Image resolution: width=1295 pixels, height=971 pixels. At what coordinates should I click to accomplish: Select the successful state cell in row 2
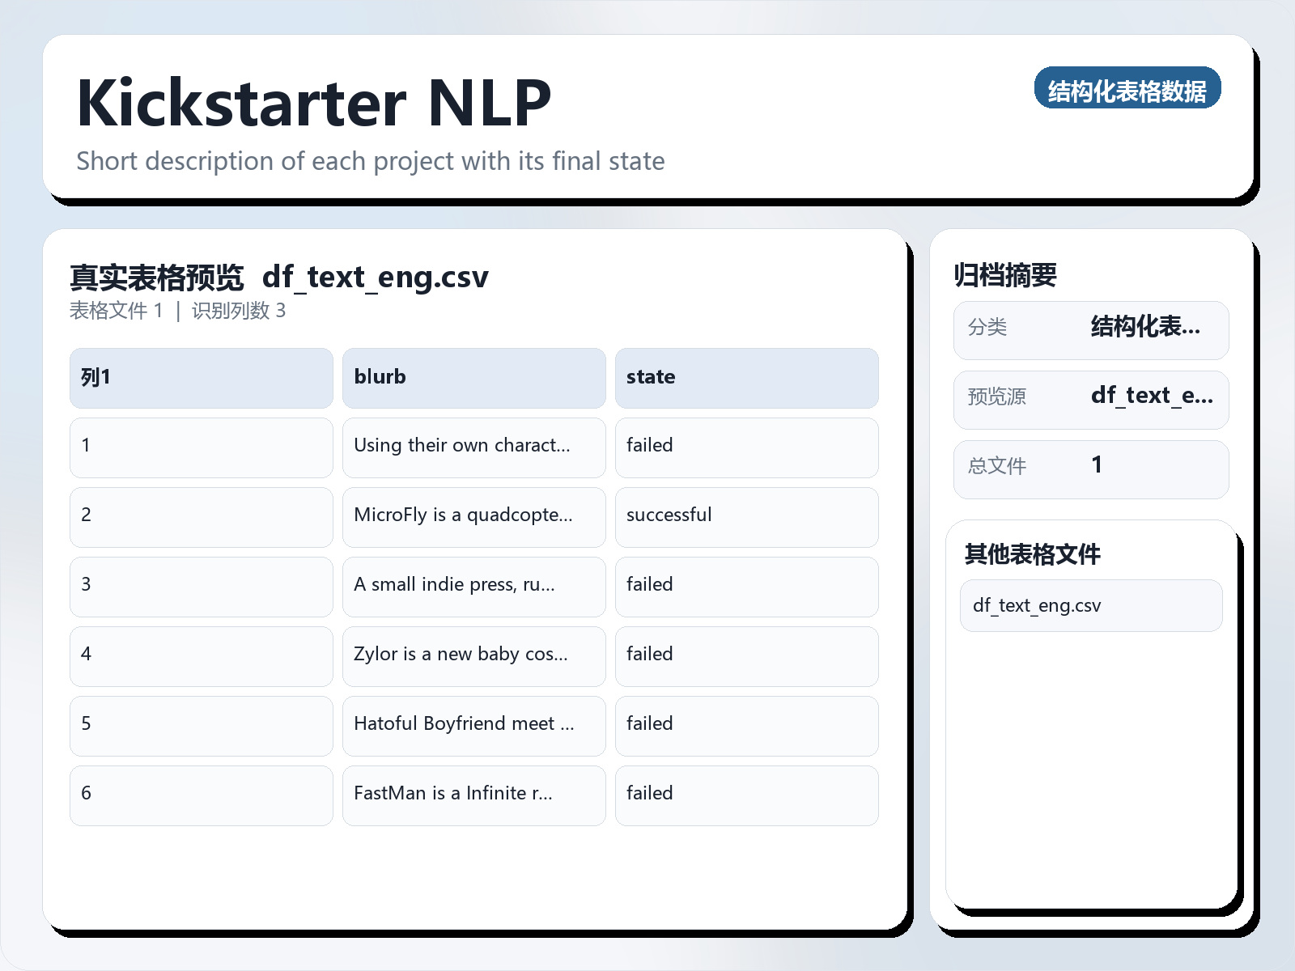747,517
